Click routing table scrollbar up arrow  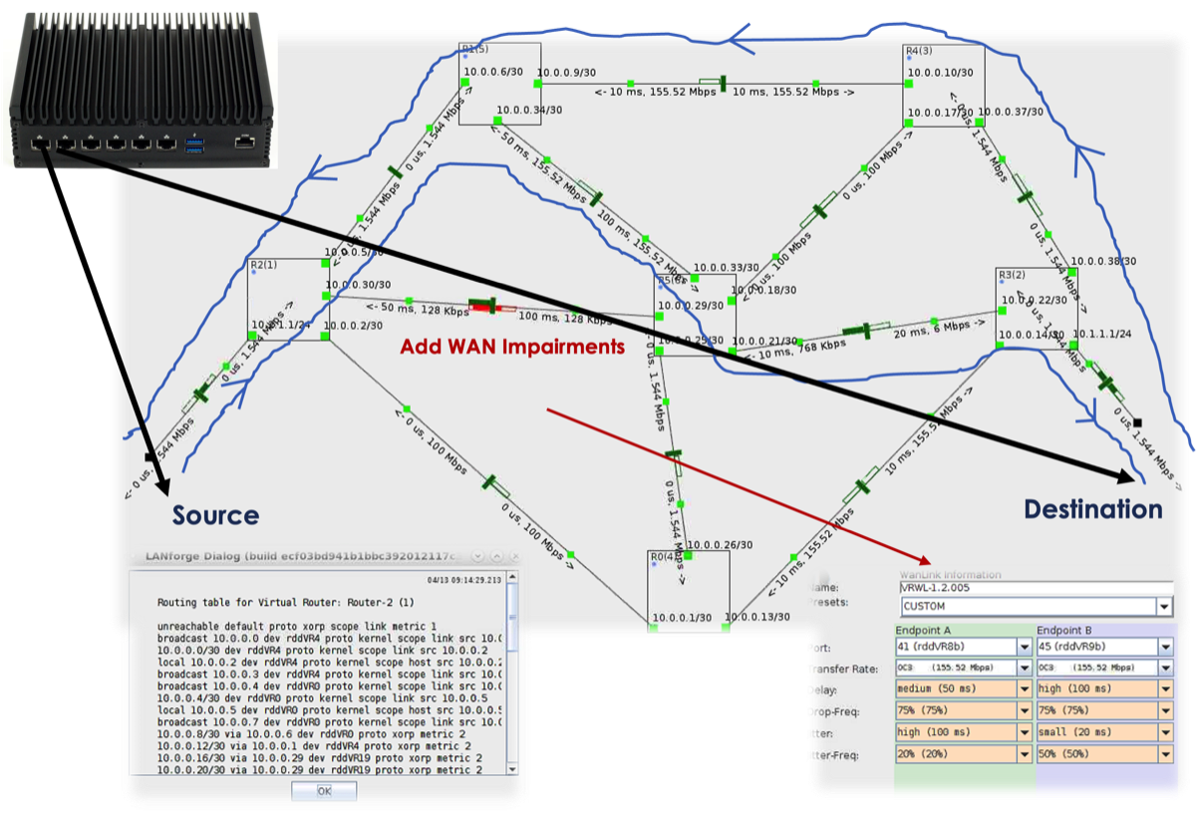[513, 577]
